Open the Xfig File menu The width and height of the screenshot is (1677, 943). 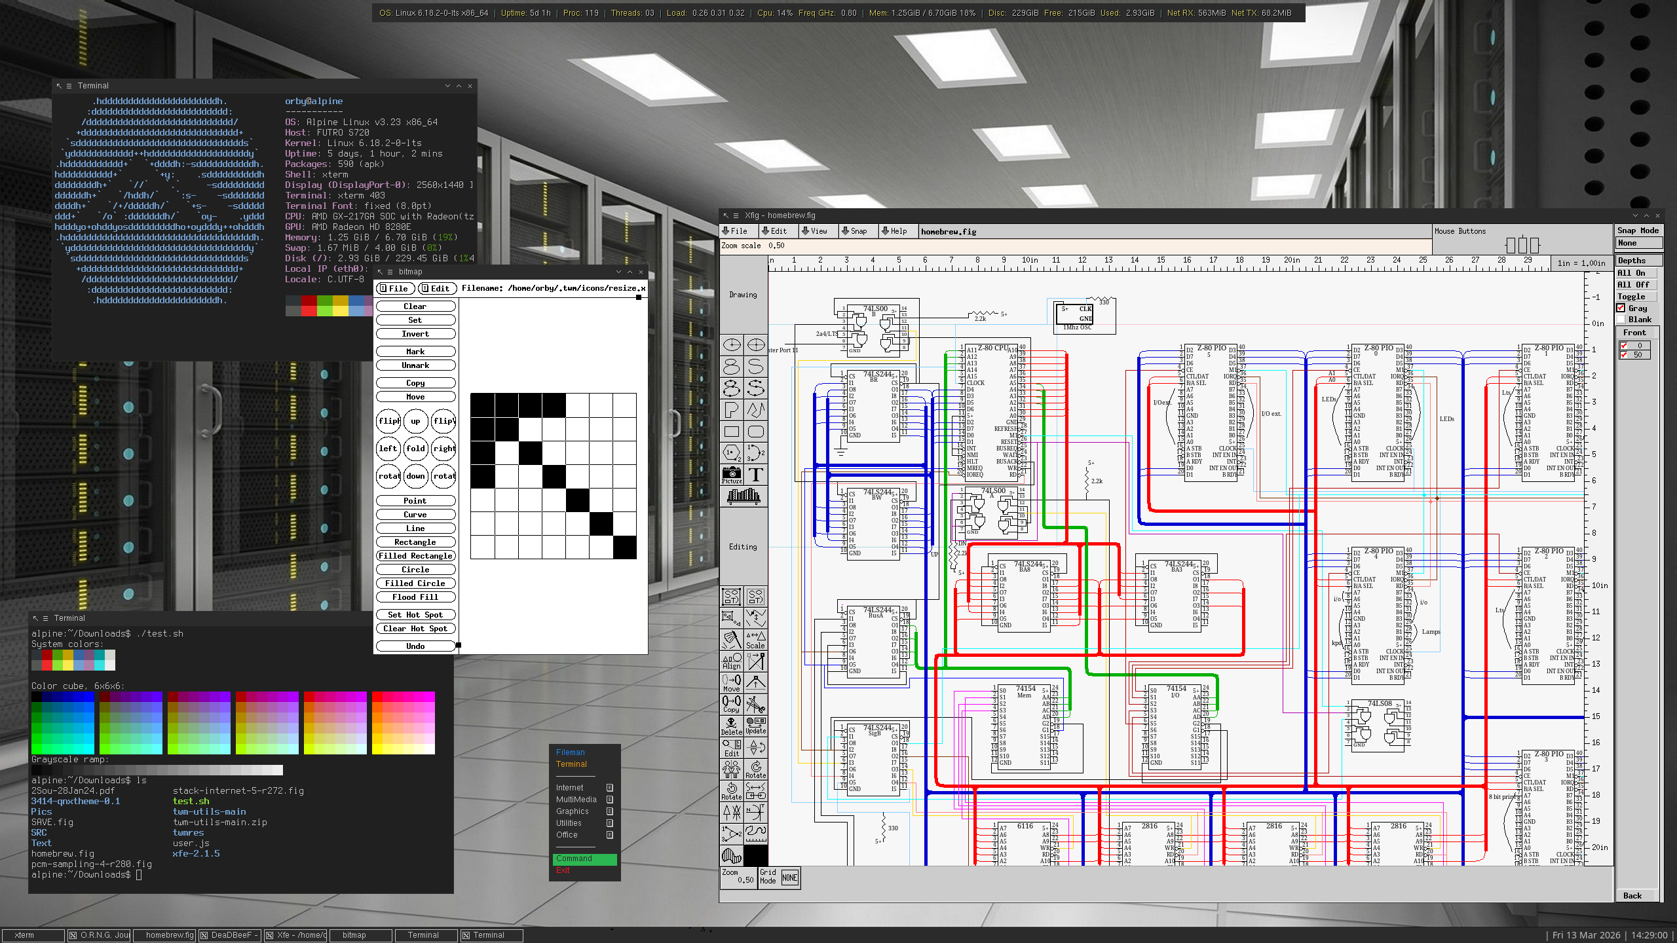tap(739, 231)
